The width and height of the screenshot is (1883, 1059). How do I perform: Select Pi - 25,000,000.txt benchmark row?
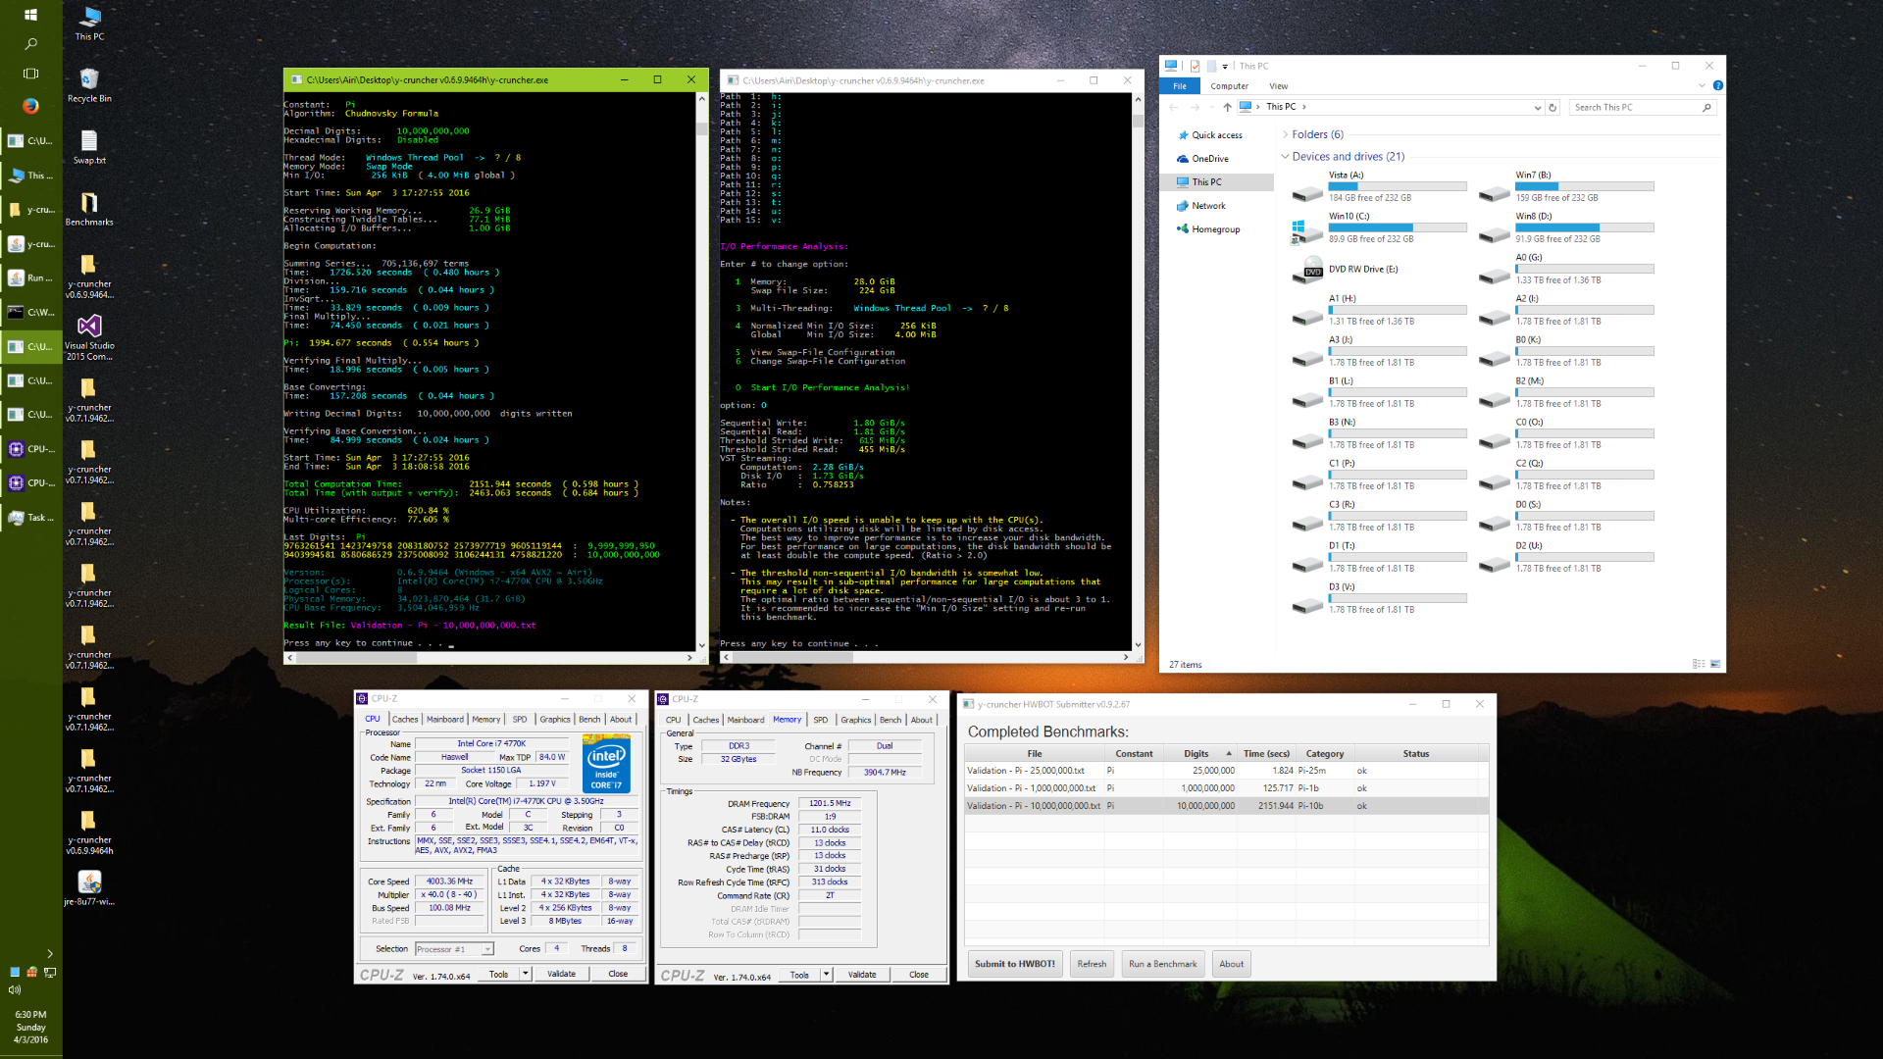[1226, 771]
